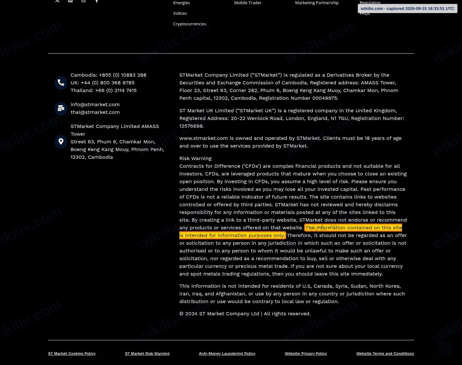Click the paragraph listing restricted countries

click(292, 294)
